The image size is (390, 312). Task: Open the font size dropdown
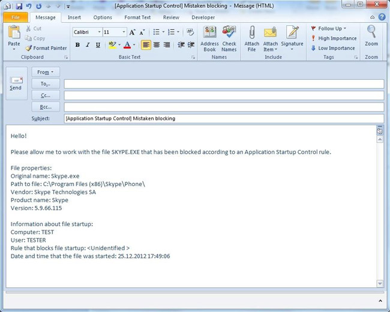(124, 32)
